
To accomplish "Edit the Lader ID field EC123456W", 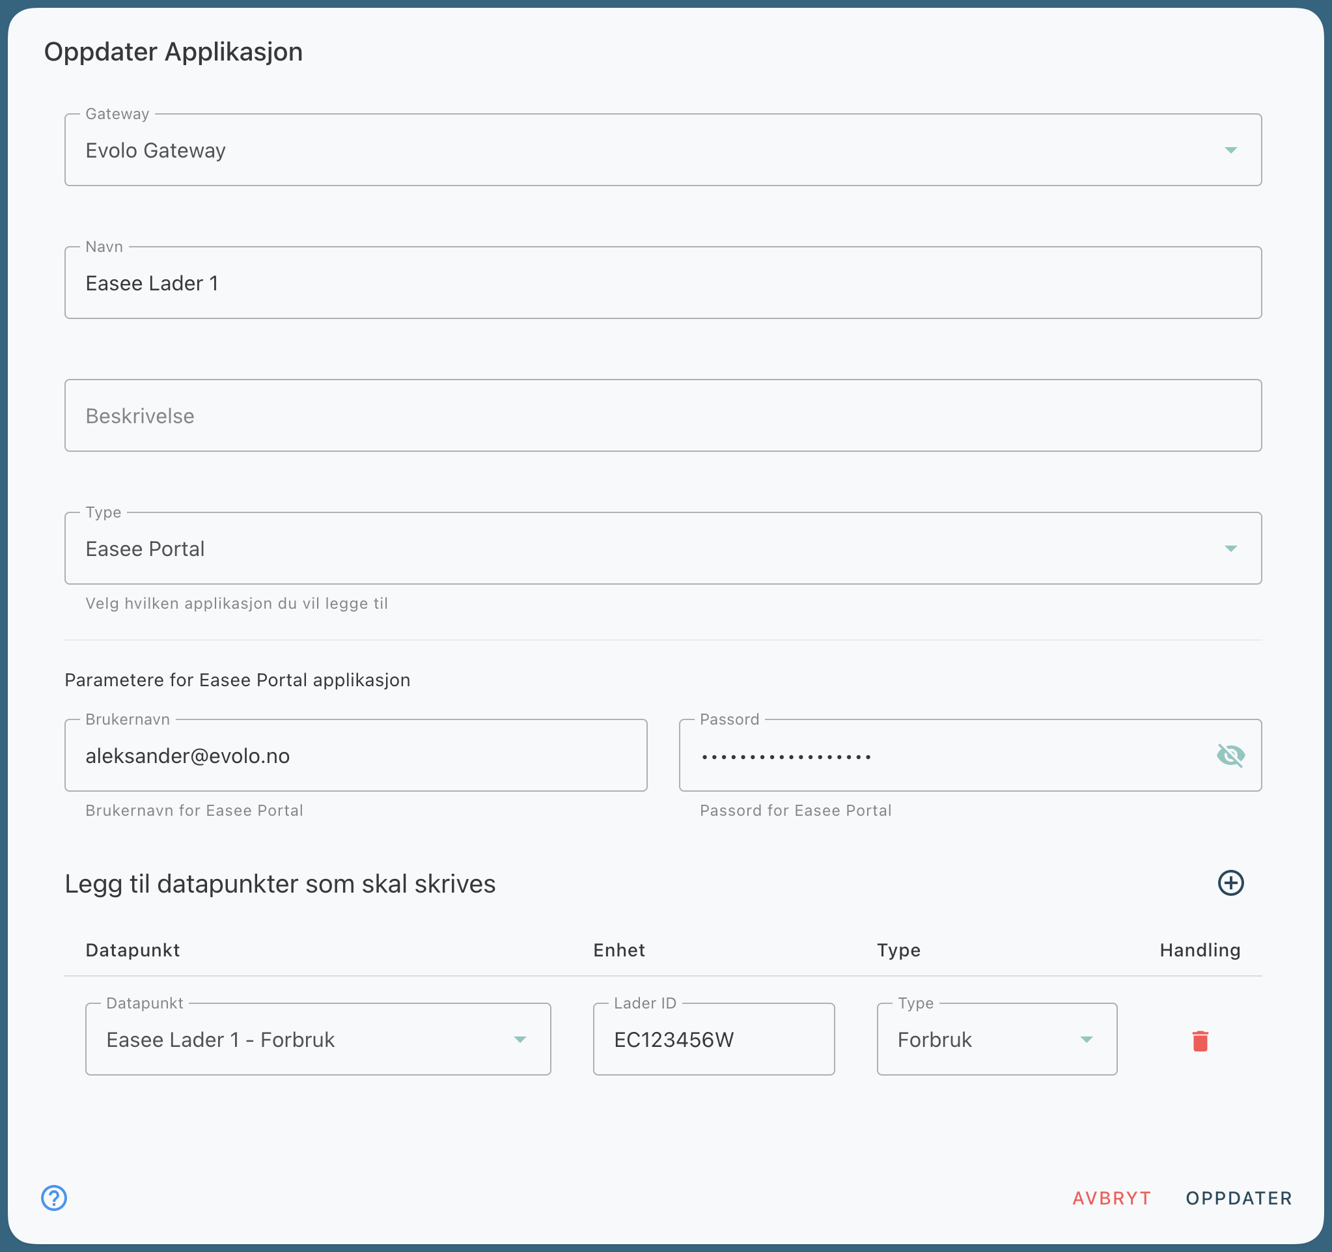I will point(713,1040).
